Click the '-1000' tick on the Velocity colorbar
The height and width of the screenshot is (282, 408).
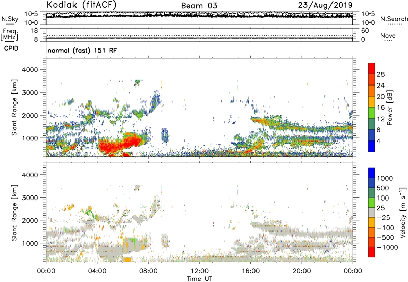click(x=388, y=247)
